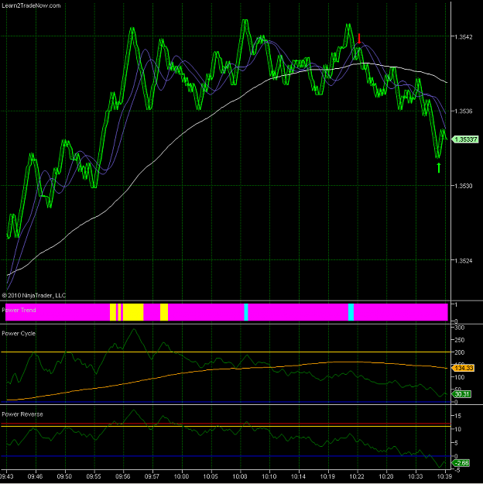Click the 5 Power Reverse axis value
483x484 pixels.
pos(458,443)
